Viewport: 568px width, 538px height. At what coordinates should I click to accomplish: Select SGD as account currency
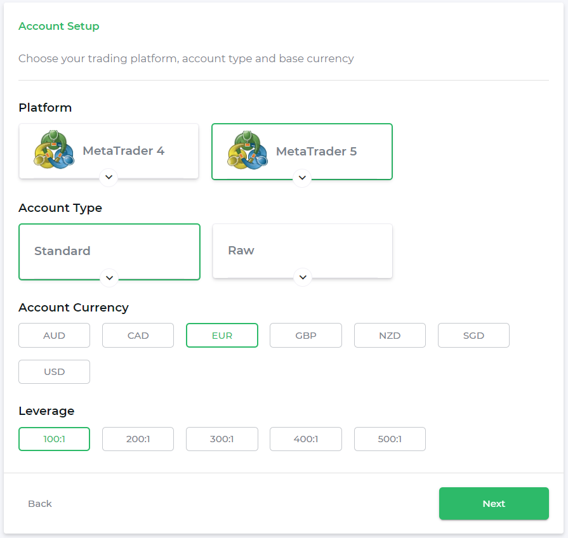(x=473, y=335)
